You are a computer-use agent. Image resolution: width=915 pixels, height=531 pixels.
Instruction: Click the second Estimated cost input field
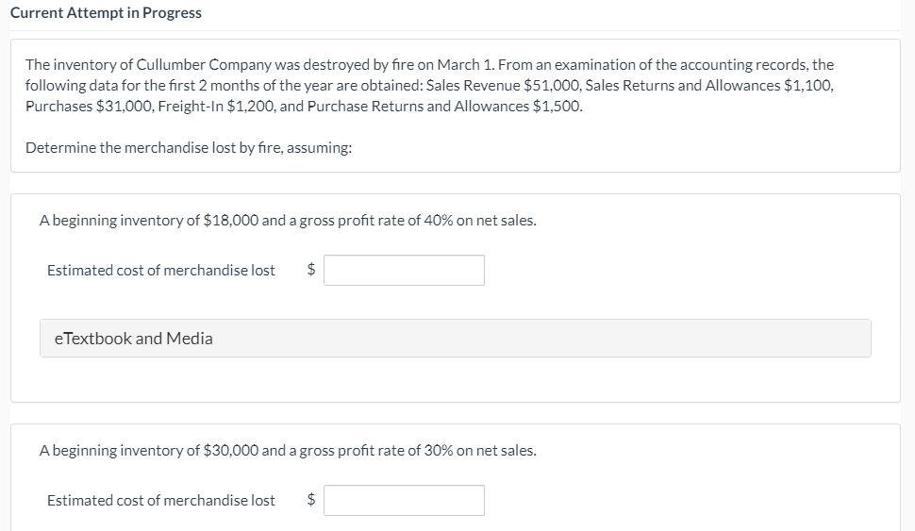pyautogui.click(x=405, y=500)
